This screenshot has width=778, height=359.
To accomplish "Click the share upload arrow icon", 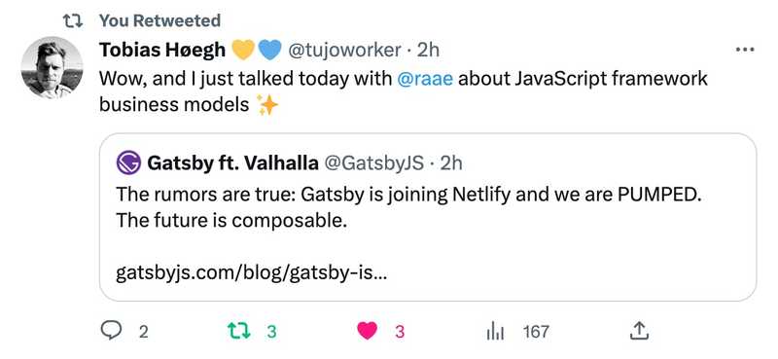I will [639, 331].
